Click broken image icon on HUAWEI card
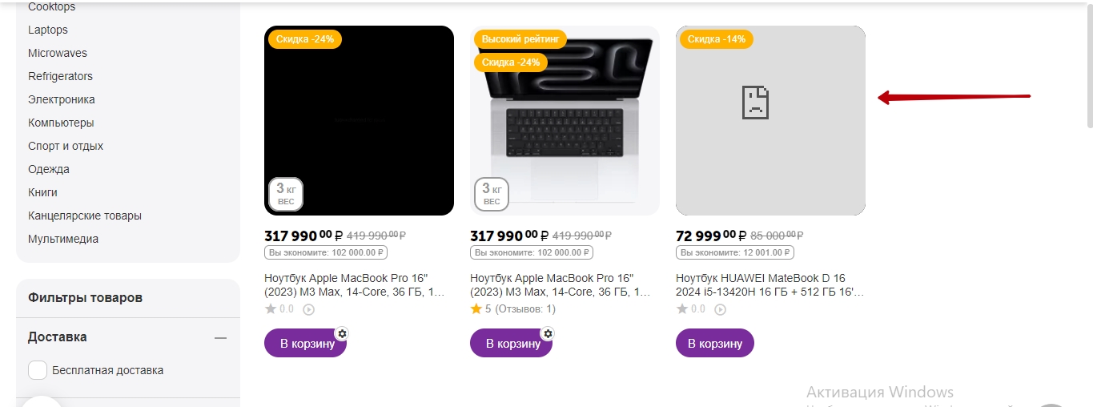Viewport: 1093px width, 407px height. [755, 103]
